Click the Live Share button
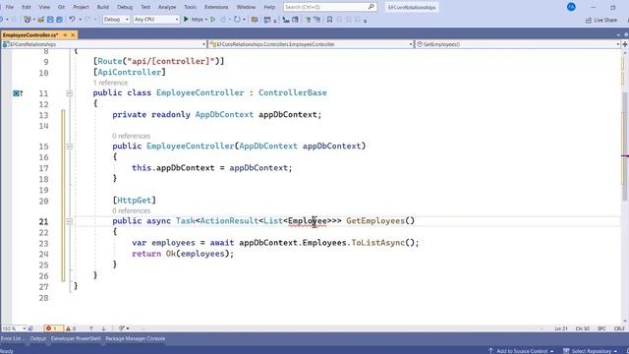The width and height of the screenshot is (629, 354). 601,20
